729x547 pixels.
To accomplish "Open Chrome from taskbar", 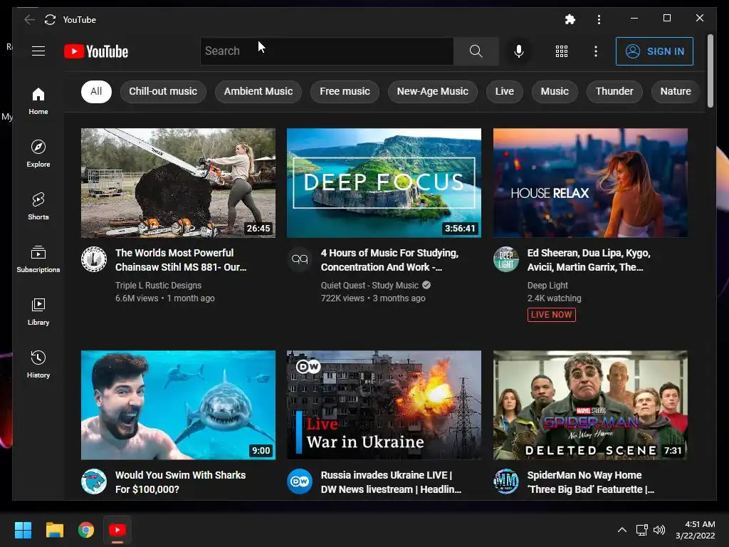I will click(86, 530).
